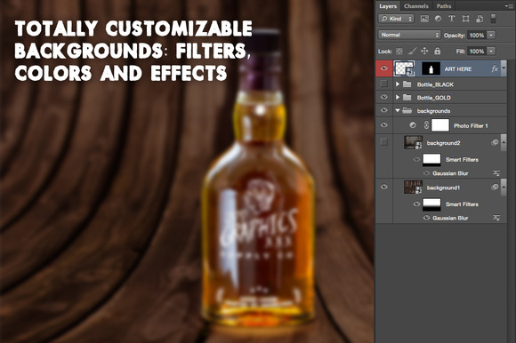Collapse ART HERE layer effects arrow
The image size is (516, 343).
tap(504, 68)
